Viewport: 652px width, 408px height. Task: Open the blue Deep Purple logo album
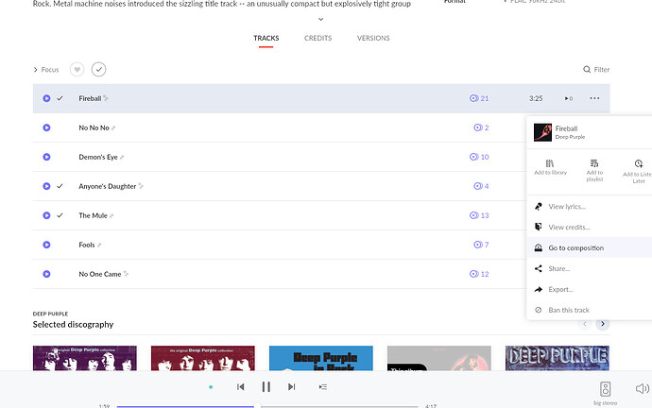click(x=558, y=358)
